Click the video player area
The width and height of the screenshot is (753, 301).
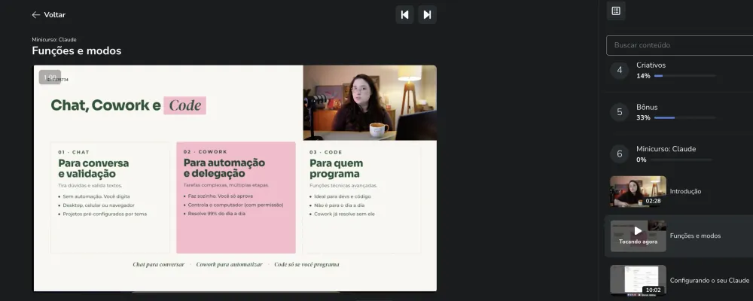(x=235, y=178)
